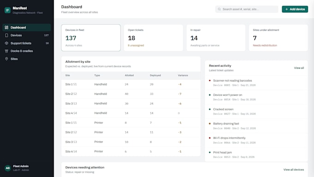314x177 pixels.
Task: Open the Devices menu item
Action: coord(27,35)
